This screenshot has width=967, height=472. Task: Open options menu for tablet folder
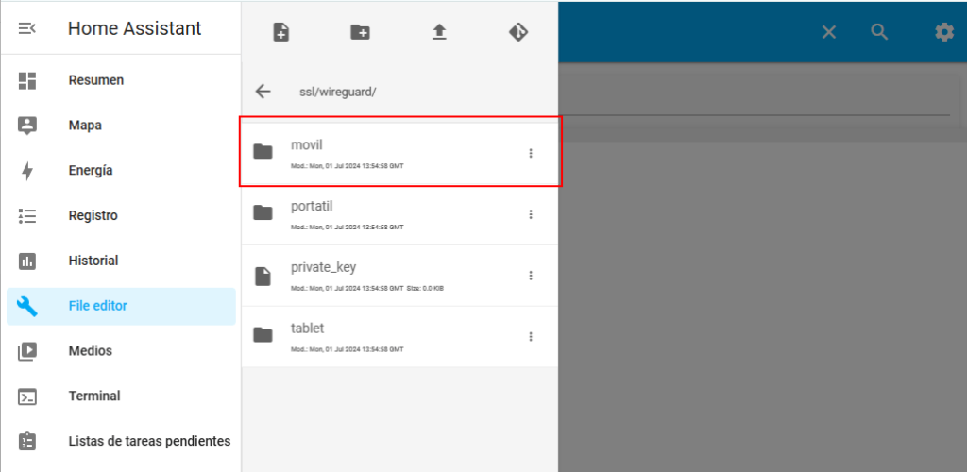tap(531, 336)
